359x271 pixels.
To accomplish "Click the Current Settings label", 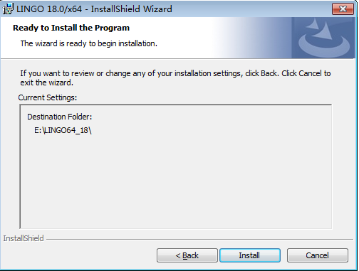I will coord(48,97).
